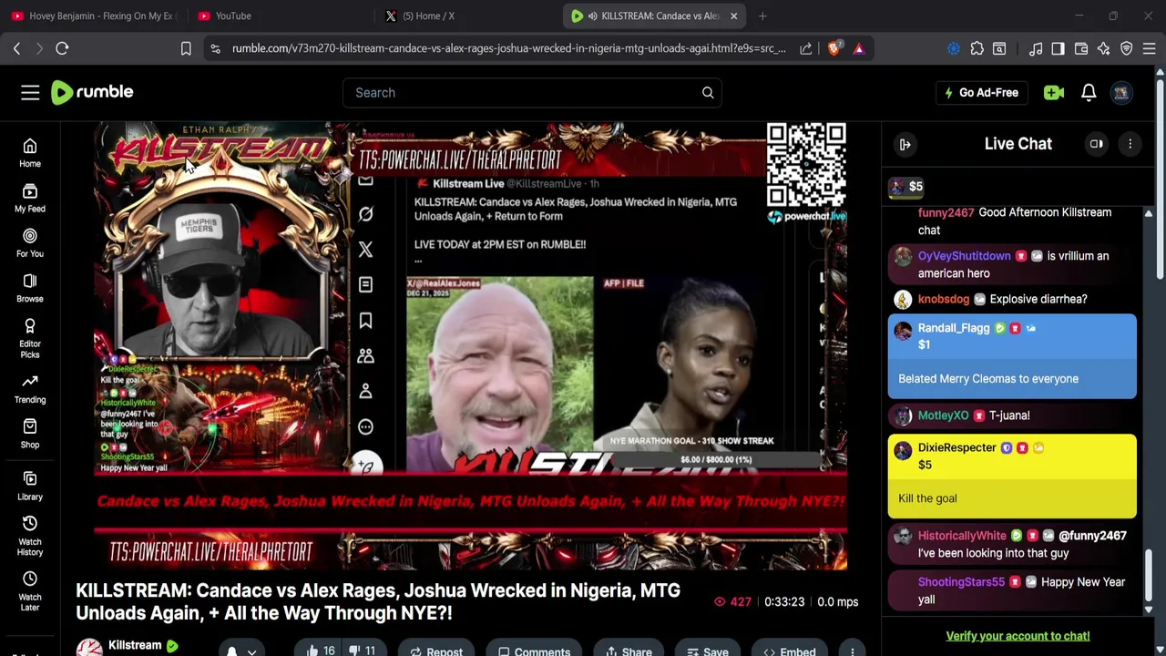Viewport: 1166px width, 656px height.
Task: Switch to Hovey Benjamin YouTube tab
Action: pos(93,15)
